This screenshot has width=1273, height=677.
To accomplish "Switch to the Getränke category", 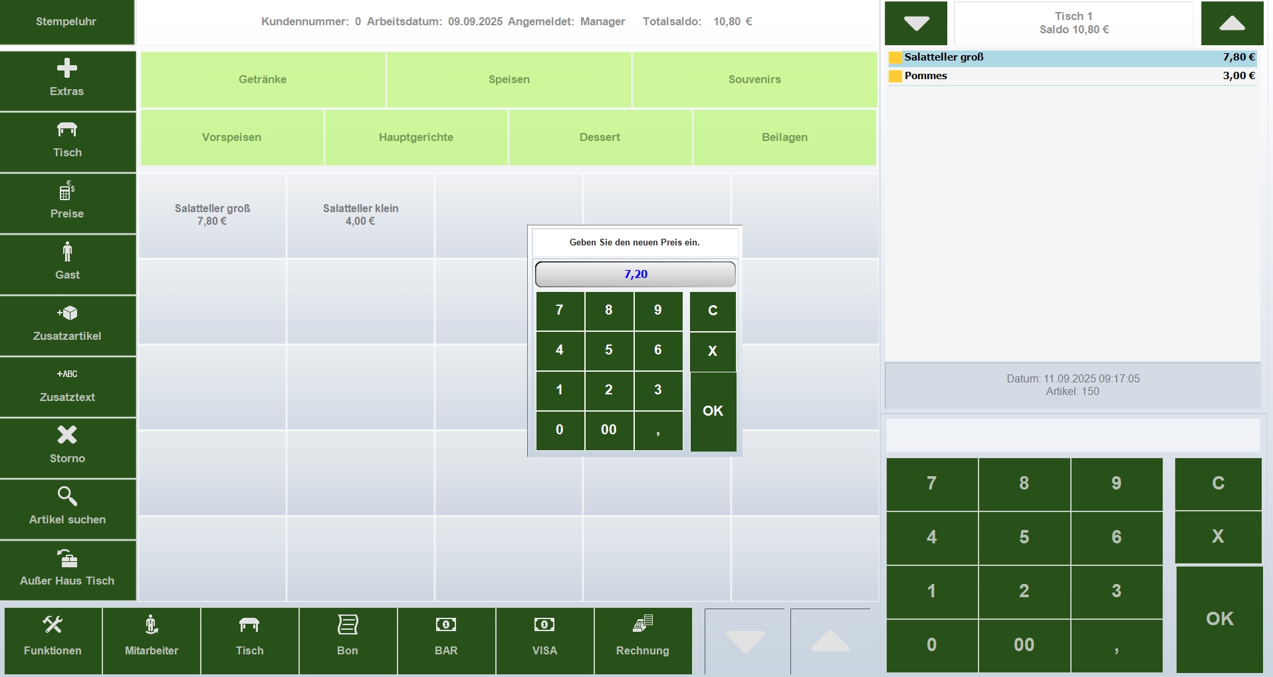I will (x=263, y=79).
